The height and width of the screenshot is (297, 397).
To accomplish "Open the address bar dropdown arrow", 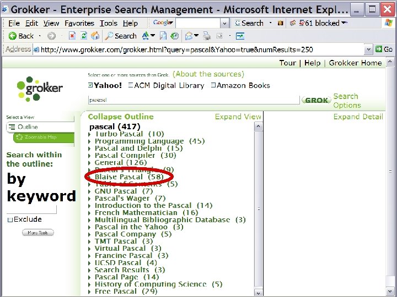I will [368, 50].
